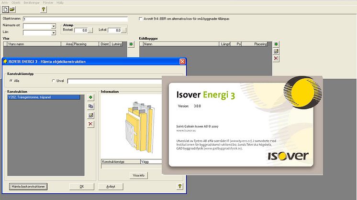The height and width of the screenshot is (200, 357).
Task: Open the Objekt menu
Action: coord(16,3)
